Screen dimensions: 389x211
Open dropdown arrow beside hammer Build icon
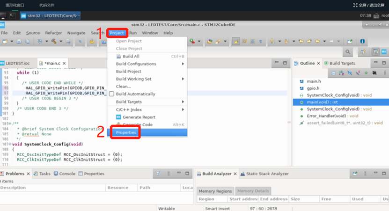coord(61,42)
